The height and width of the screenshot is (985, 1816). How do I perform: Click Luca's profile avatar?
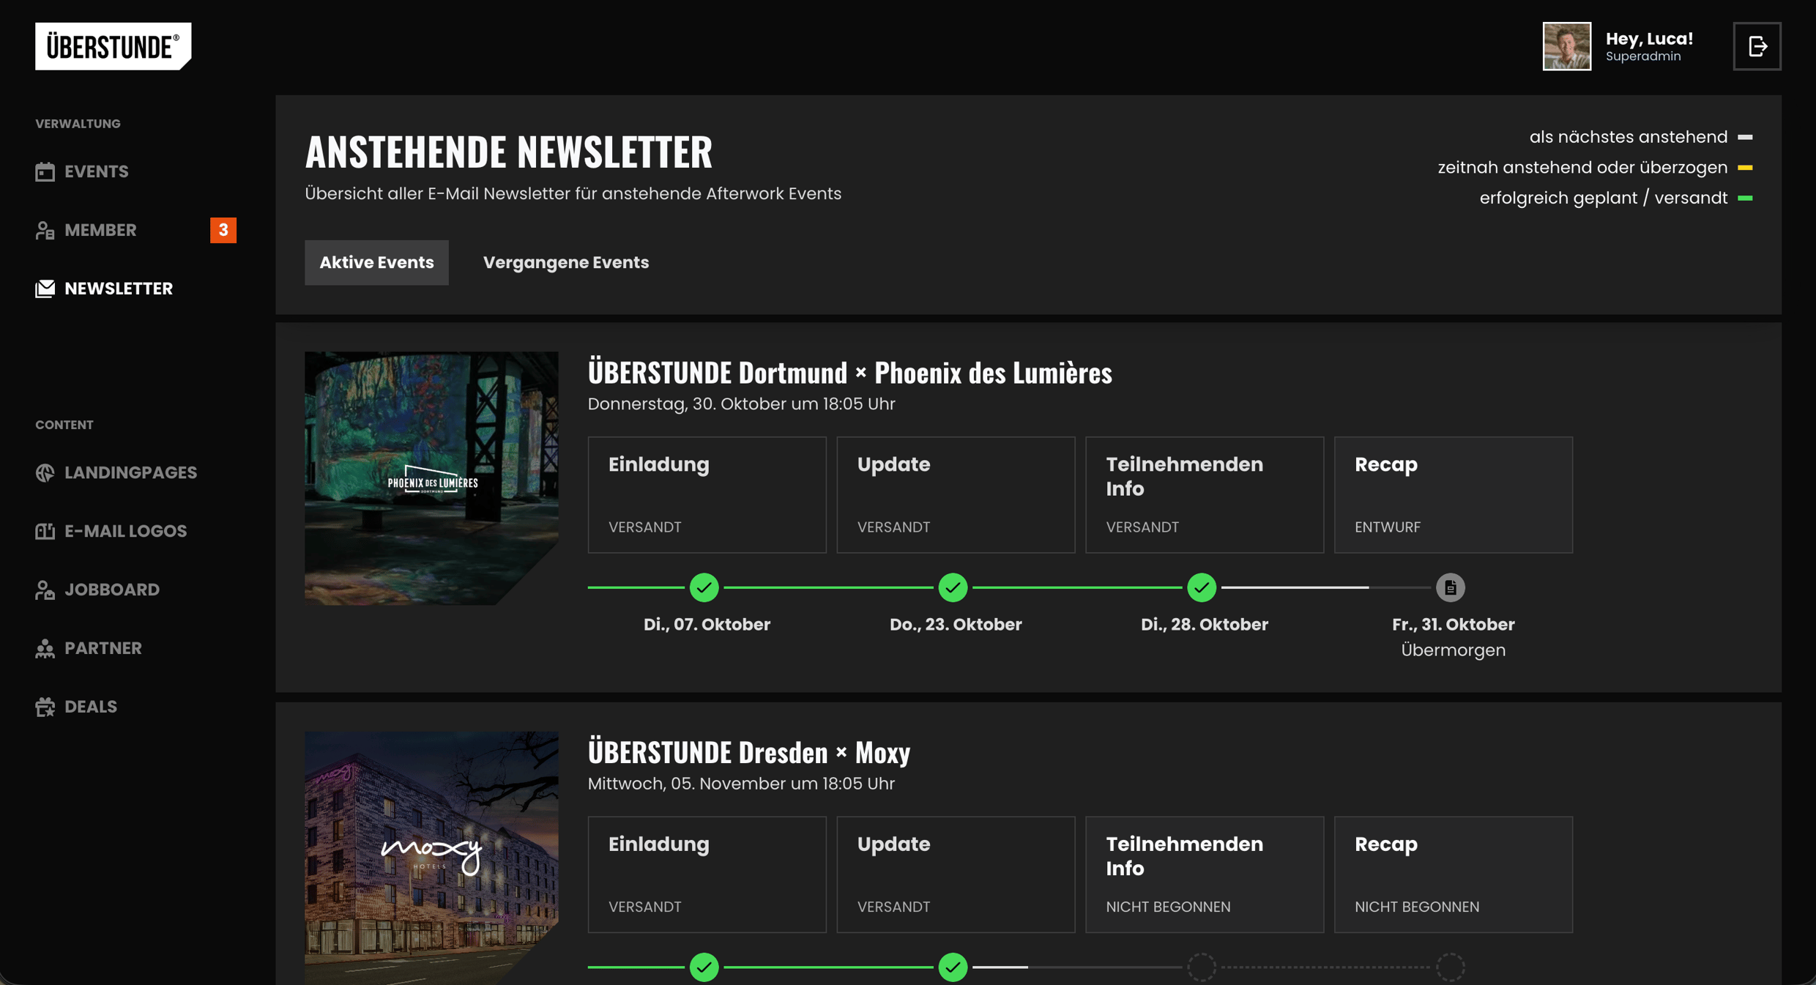click(1566, 46)
